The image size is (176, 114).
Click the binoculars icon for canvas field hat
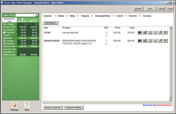tap(140, 32)
